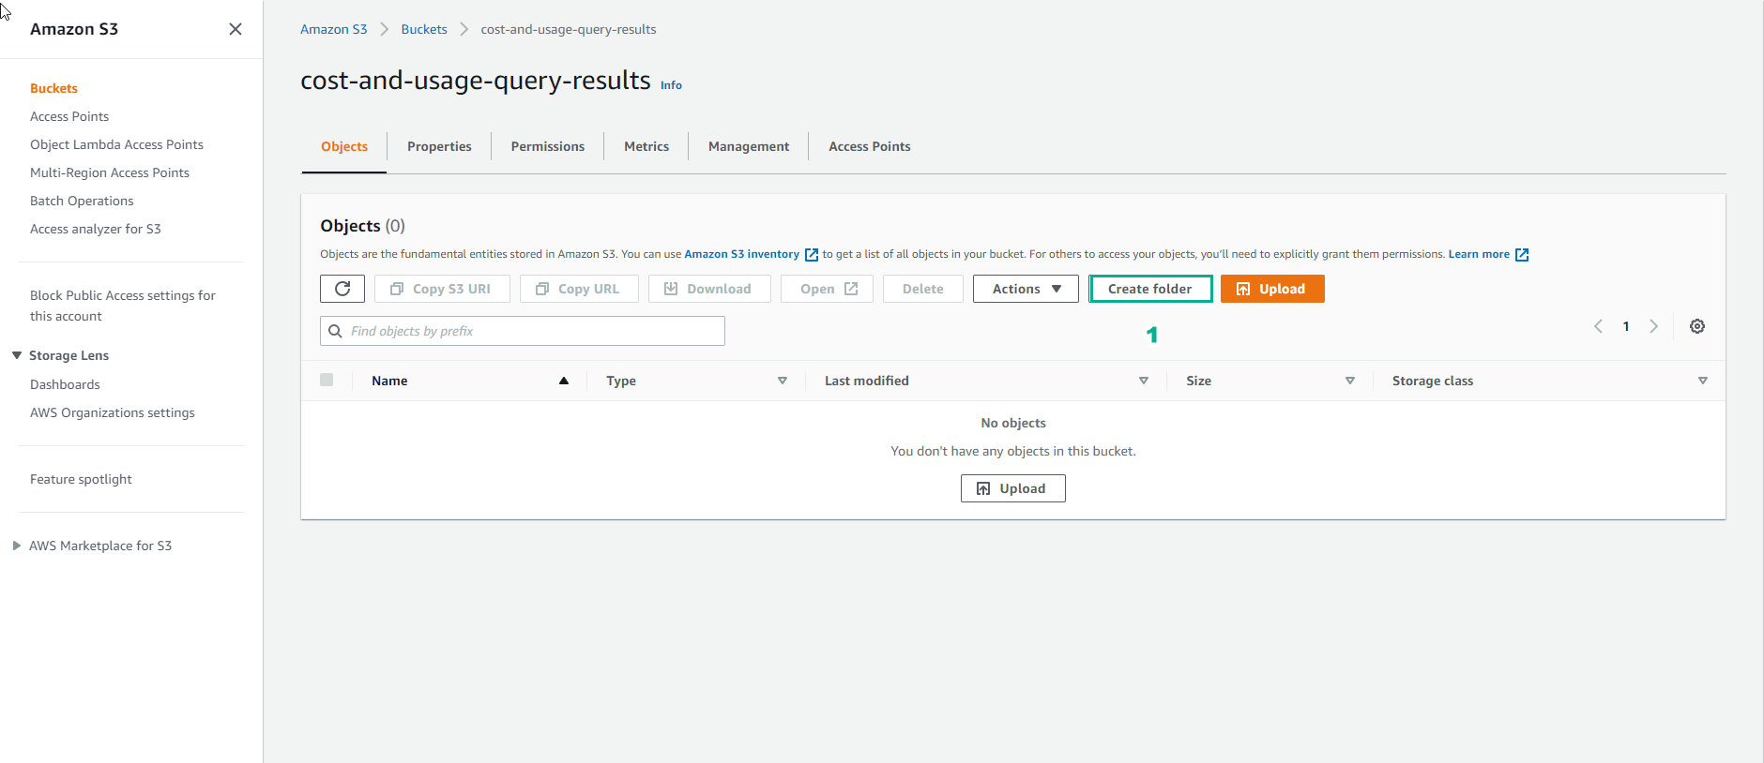Open the Info link beside bucket name
1764x763 pixels.
click(671, 85)
